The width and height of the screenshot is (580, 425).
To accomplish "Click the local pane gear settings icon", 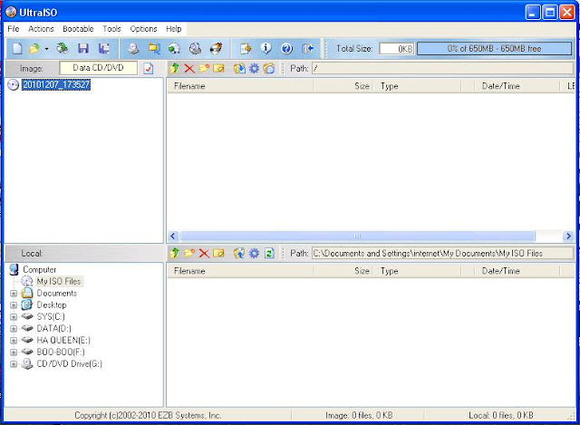I will coord(254,253).
